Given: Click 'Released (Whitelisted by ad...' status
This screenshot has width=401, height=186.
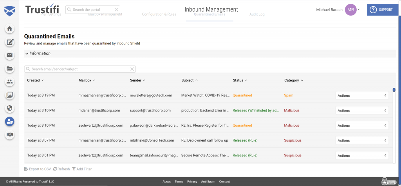Looking at the screenshot, I should click(x=256, y=110).
